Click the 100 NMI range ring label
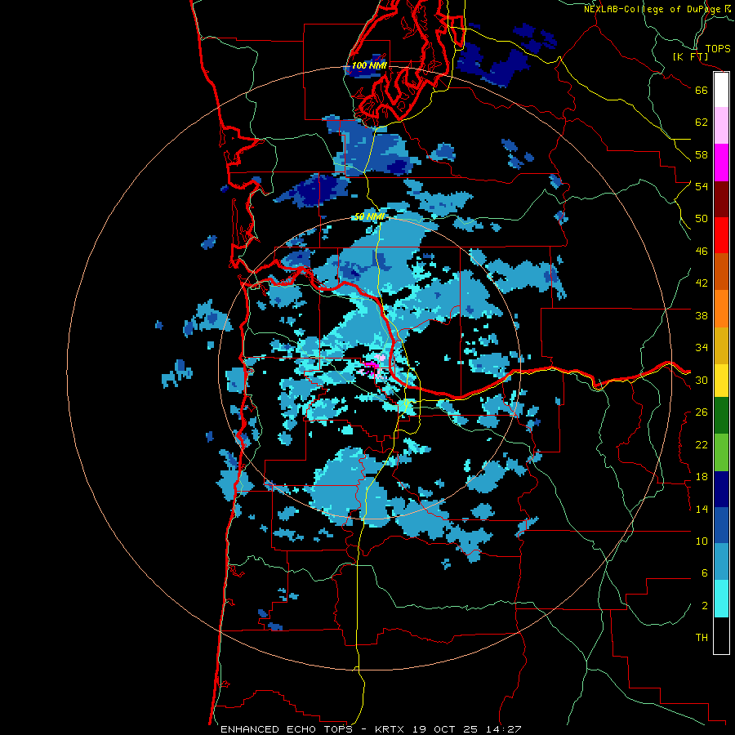 (x=369, y=65)
